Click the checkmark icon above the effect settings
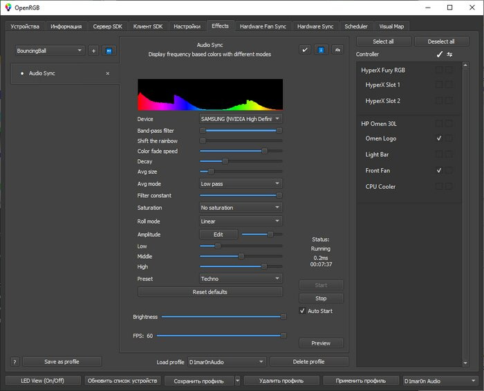This screenshot has height=391, width=484. [305, 50]
